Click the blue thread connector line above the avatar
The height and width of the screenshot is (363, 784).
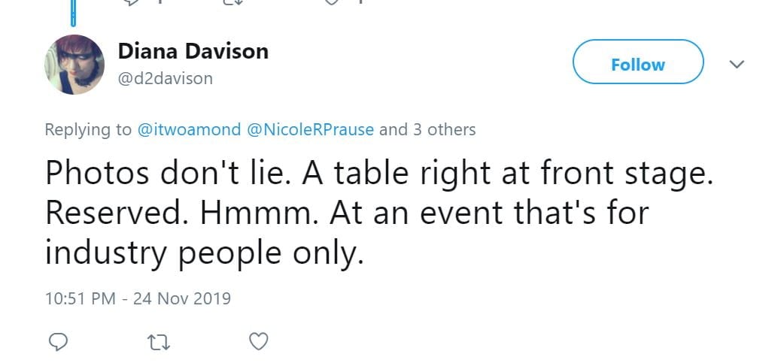tap(74, 11)
